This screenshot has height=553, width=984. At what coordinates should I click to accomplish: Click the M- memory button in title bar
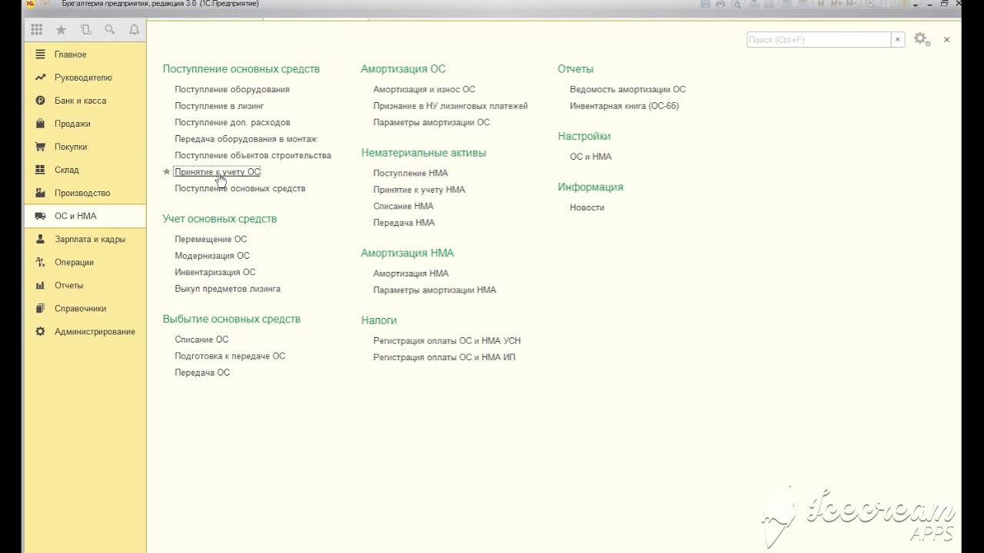(x=852, y=4)
